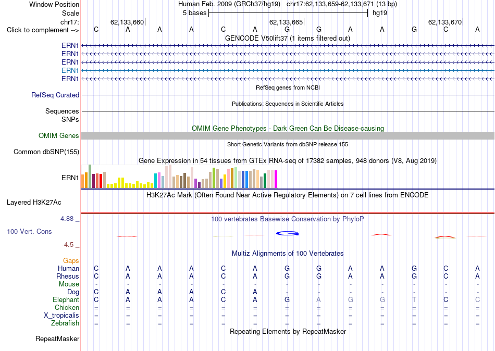Click 'H3K27Ac Mark' ENCODE track title
495x351 pixels.
(x=288, y=195)
